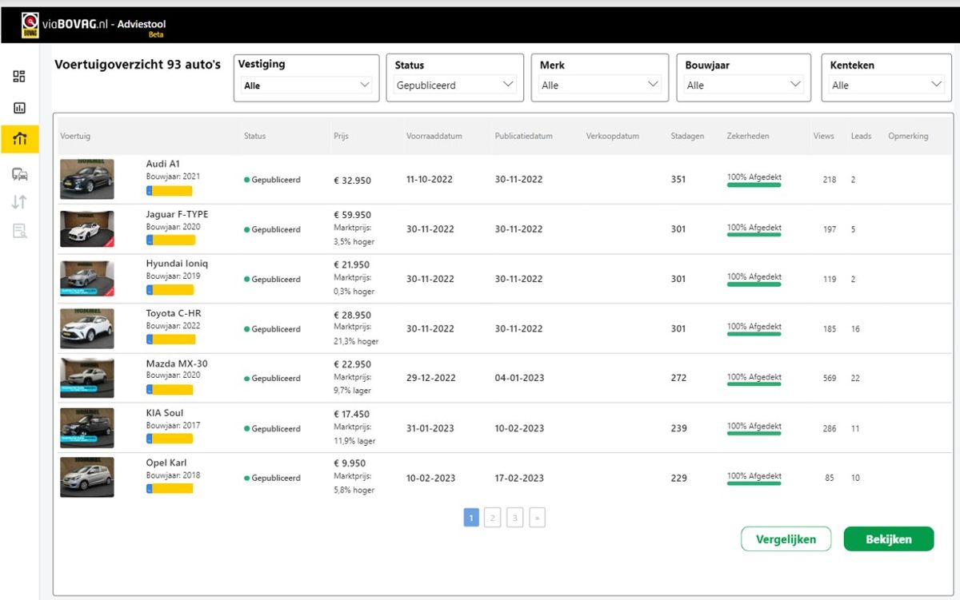
Task: Click the BOVAG logo in header
Action: click(x=30, y=26)
